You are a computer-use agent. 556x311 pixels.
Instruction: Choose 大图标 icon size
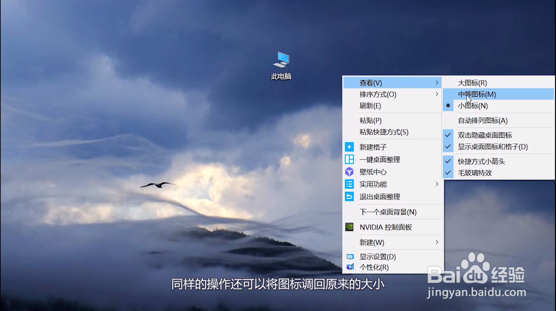pos(472,83)
